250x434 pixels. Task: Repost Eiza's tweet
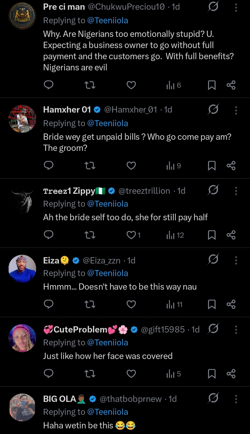(x=90, y=305)
